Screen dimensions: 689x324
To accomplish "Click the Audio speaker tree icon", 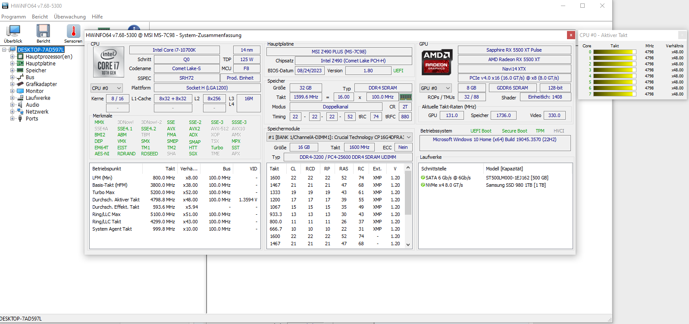I will coord(20,105).
